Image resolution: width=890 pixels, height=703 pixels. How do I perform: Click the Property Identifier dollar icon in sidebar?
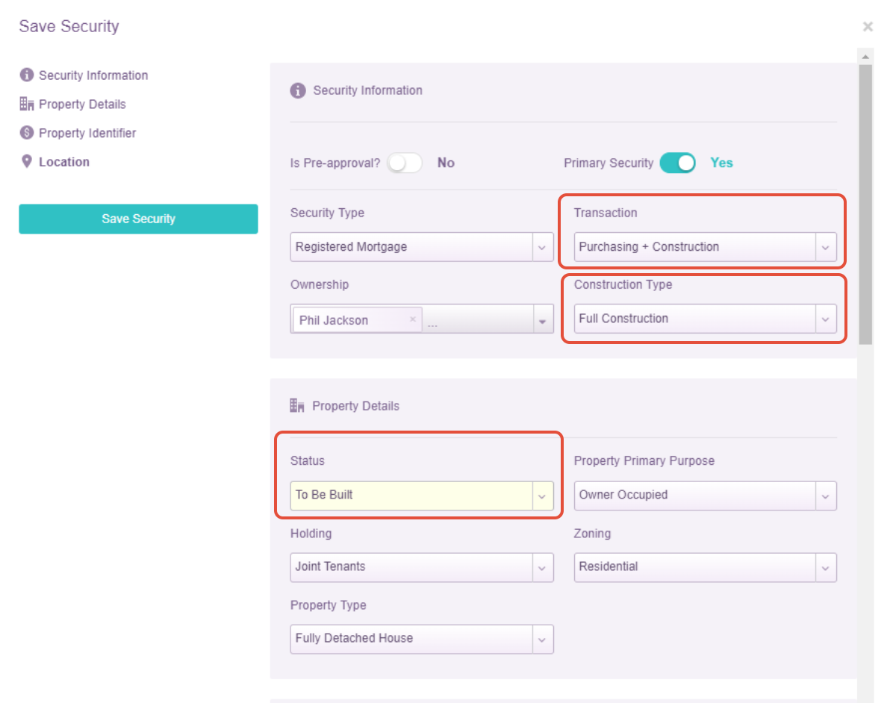click(x=27, y=133)
